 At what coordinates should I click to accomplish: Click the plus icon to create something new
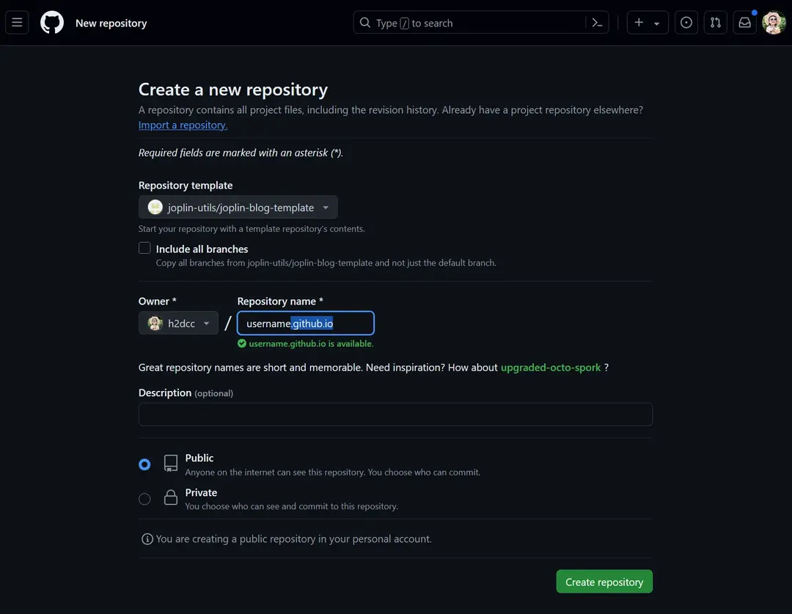637,22
